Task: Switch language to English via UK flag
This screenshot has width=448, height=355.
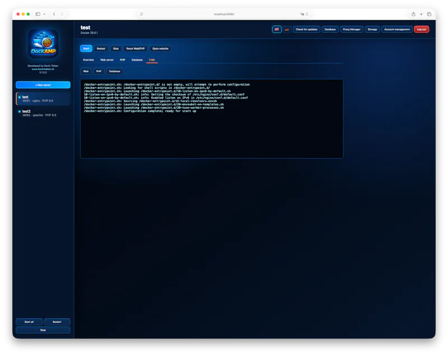Action: point(277,30)
